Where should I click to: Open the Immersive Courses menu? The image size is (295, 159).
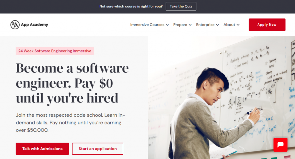point(150,25)
